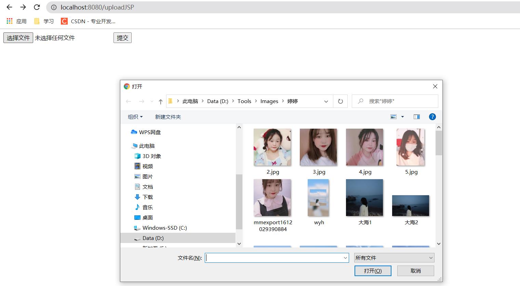This screenshot has height=286, width=520.
Task: Open the 学习 bookmarks folder
Action: (44, 21)
